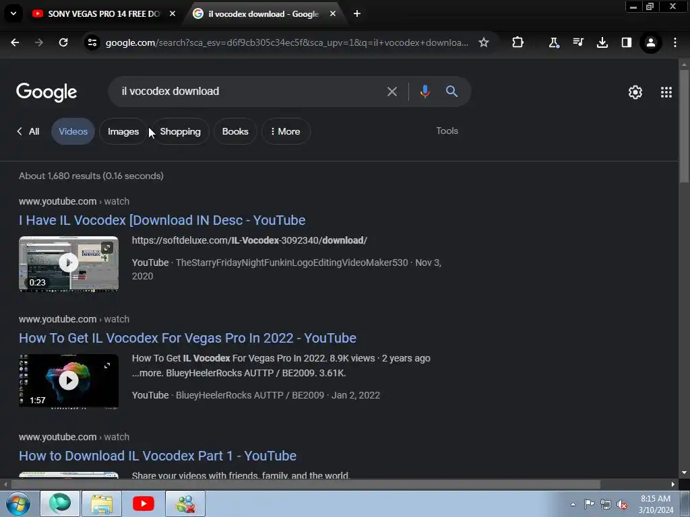Screen dimensions: 690x517
Task: Open the Chrome profile avatar
Action: pyautogui.click(x=651, y=42)
